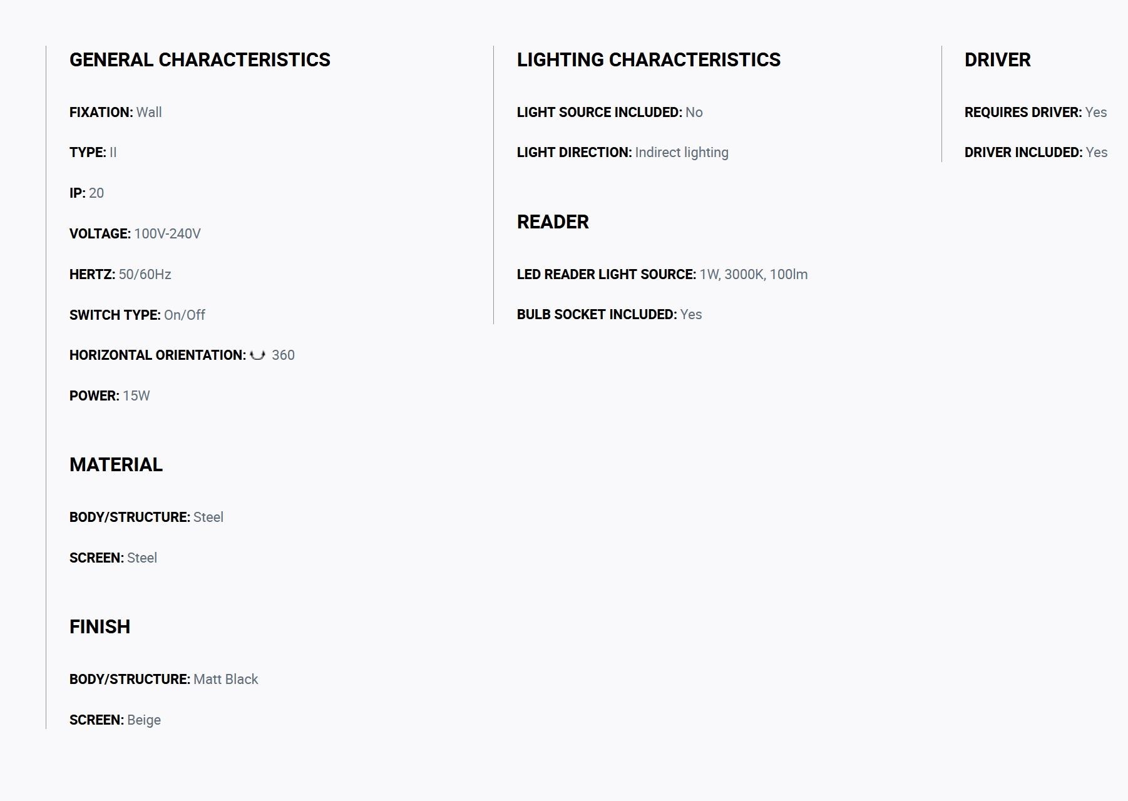Select the Driver Included: Yes line
1128x801 pixels.
coord(1036,152)
